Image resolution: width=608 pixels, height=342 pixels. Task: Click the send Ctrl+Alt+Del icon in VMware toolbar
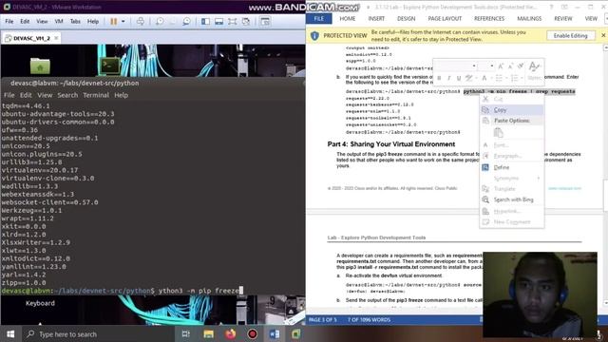[x=141, y=22]
